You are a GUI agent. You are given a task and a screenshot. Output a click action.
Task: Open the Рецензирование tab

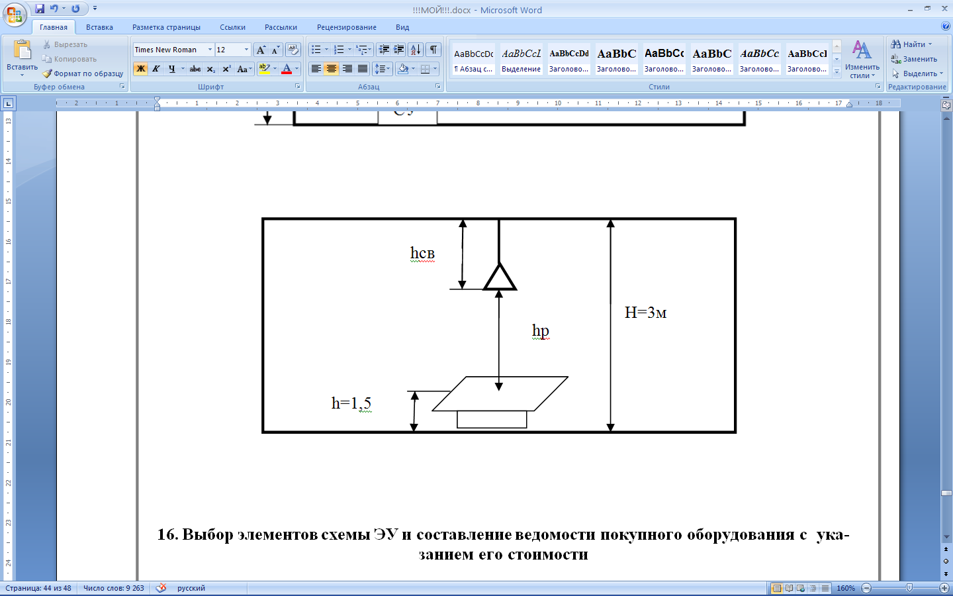346,27
